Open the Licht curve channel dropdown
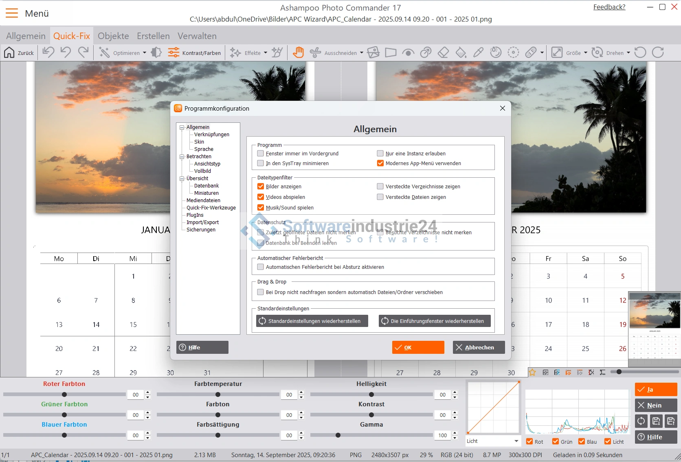 (516, 441)
